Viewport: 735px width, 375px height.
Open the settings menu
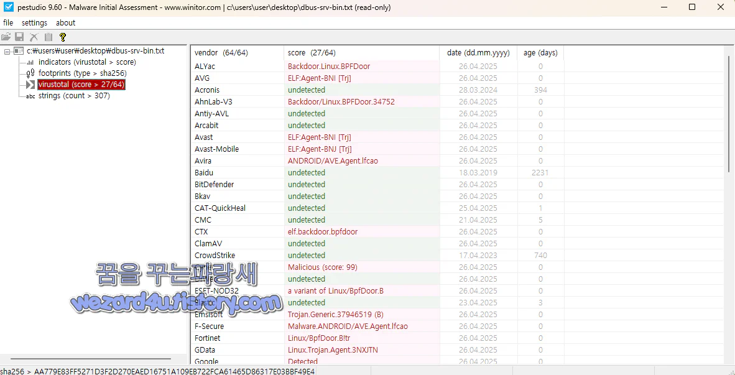tap(34, 22)
